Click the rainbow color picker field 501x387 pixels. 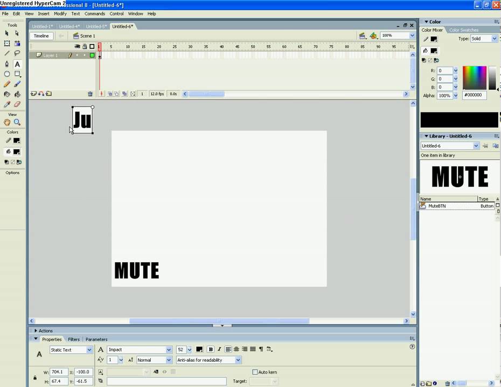pos(475,78)
